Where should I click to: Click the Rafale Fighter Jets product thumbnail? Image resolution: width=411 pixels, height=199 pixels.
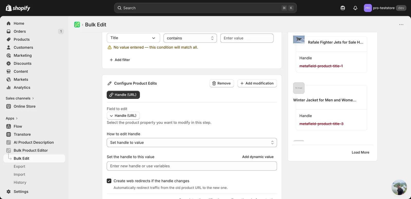[x=299, y=40]
